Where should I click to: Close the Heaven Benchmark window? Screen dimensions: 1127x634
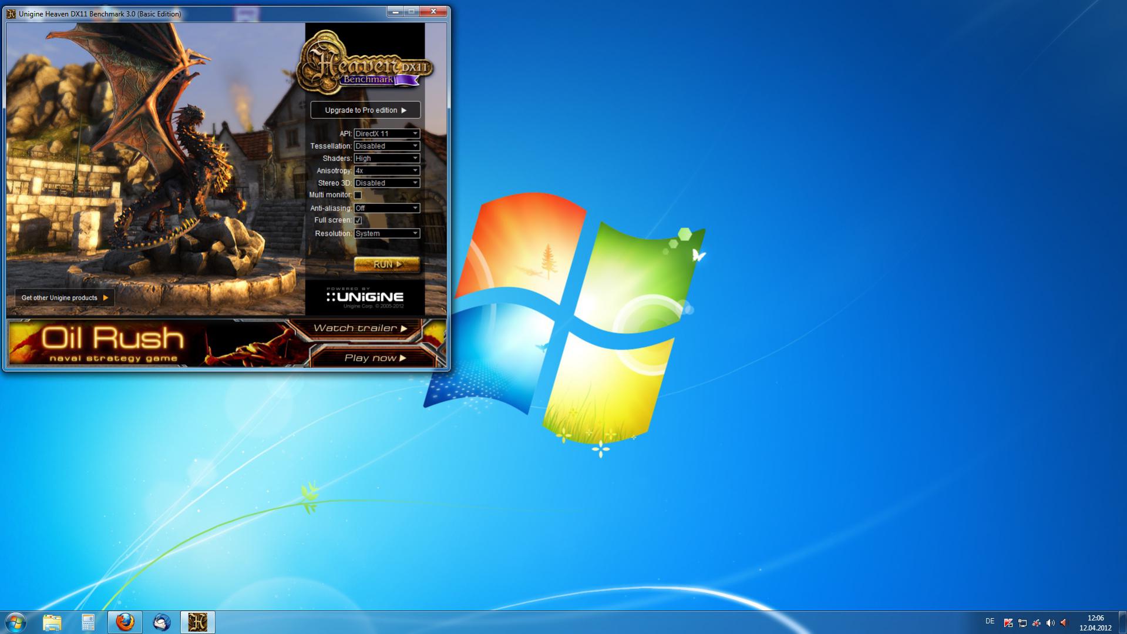point(433,11)
